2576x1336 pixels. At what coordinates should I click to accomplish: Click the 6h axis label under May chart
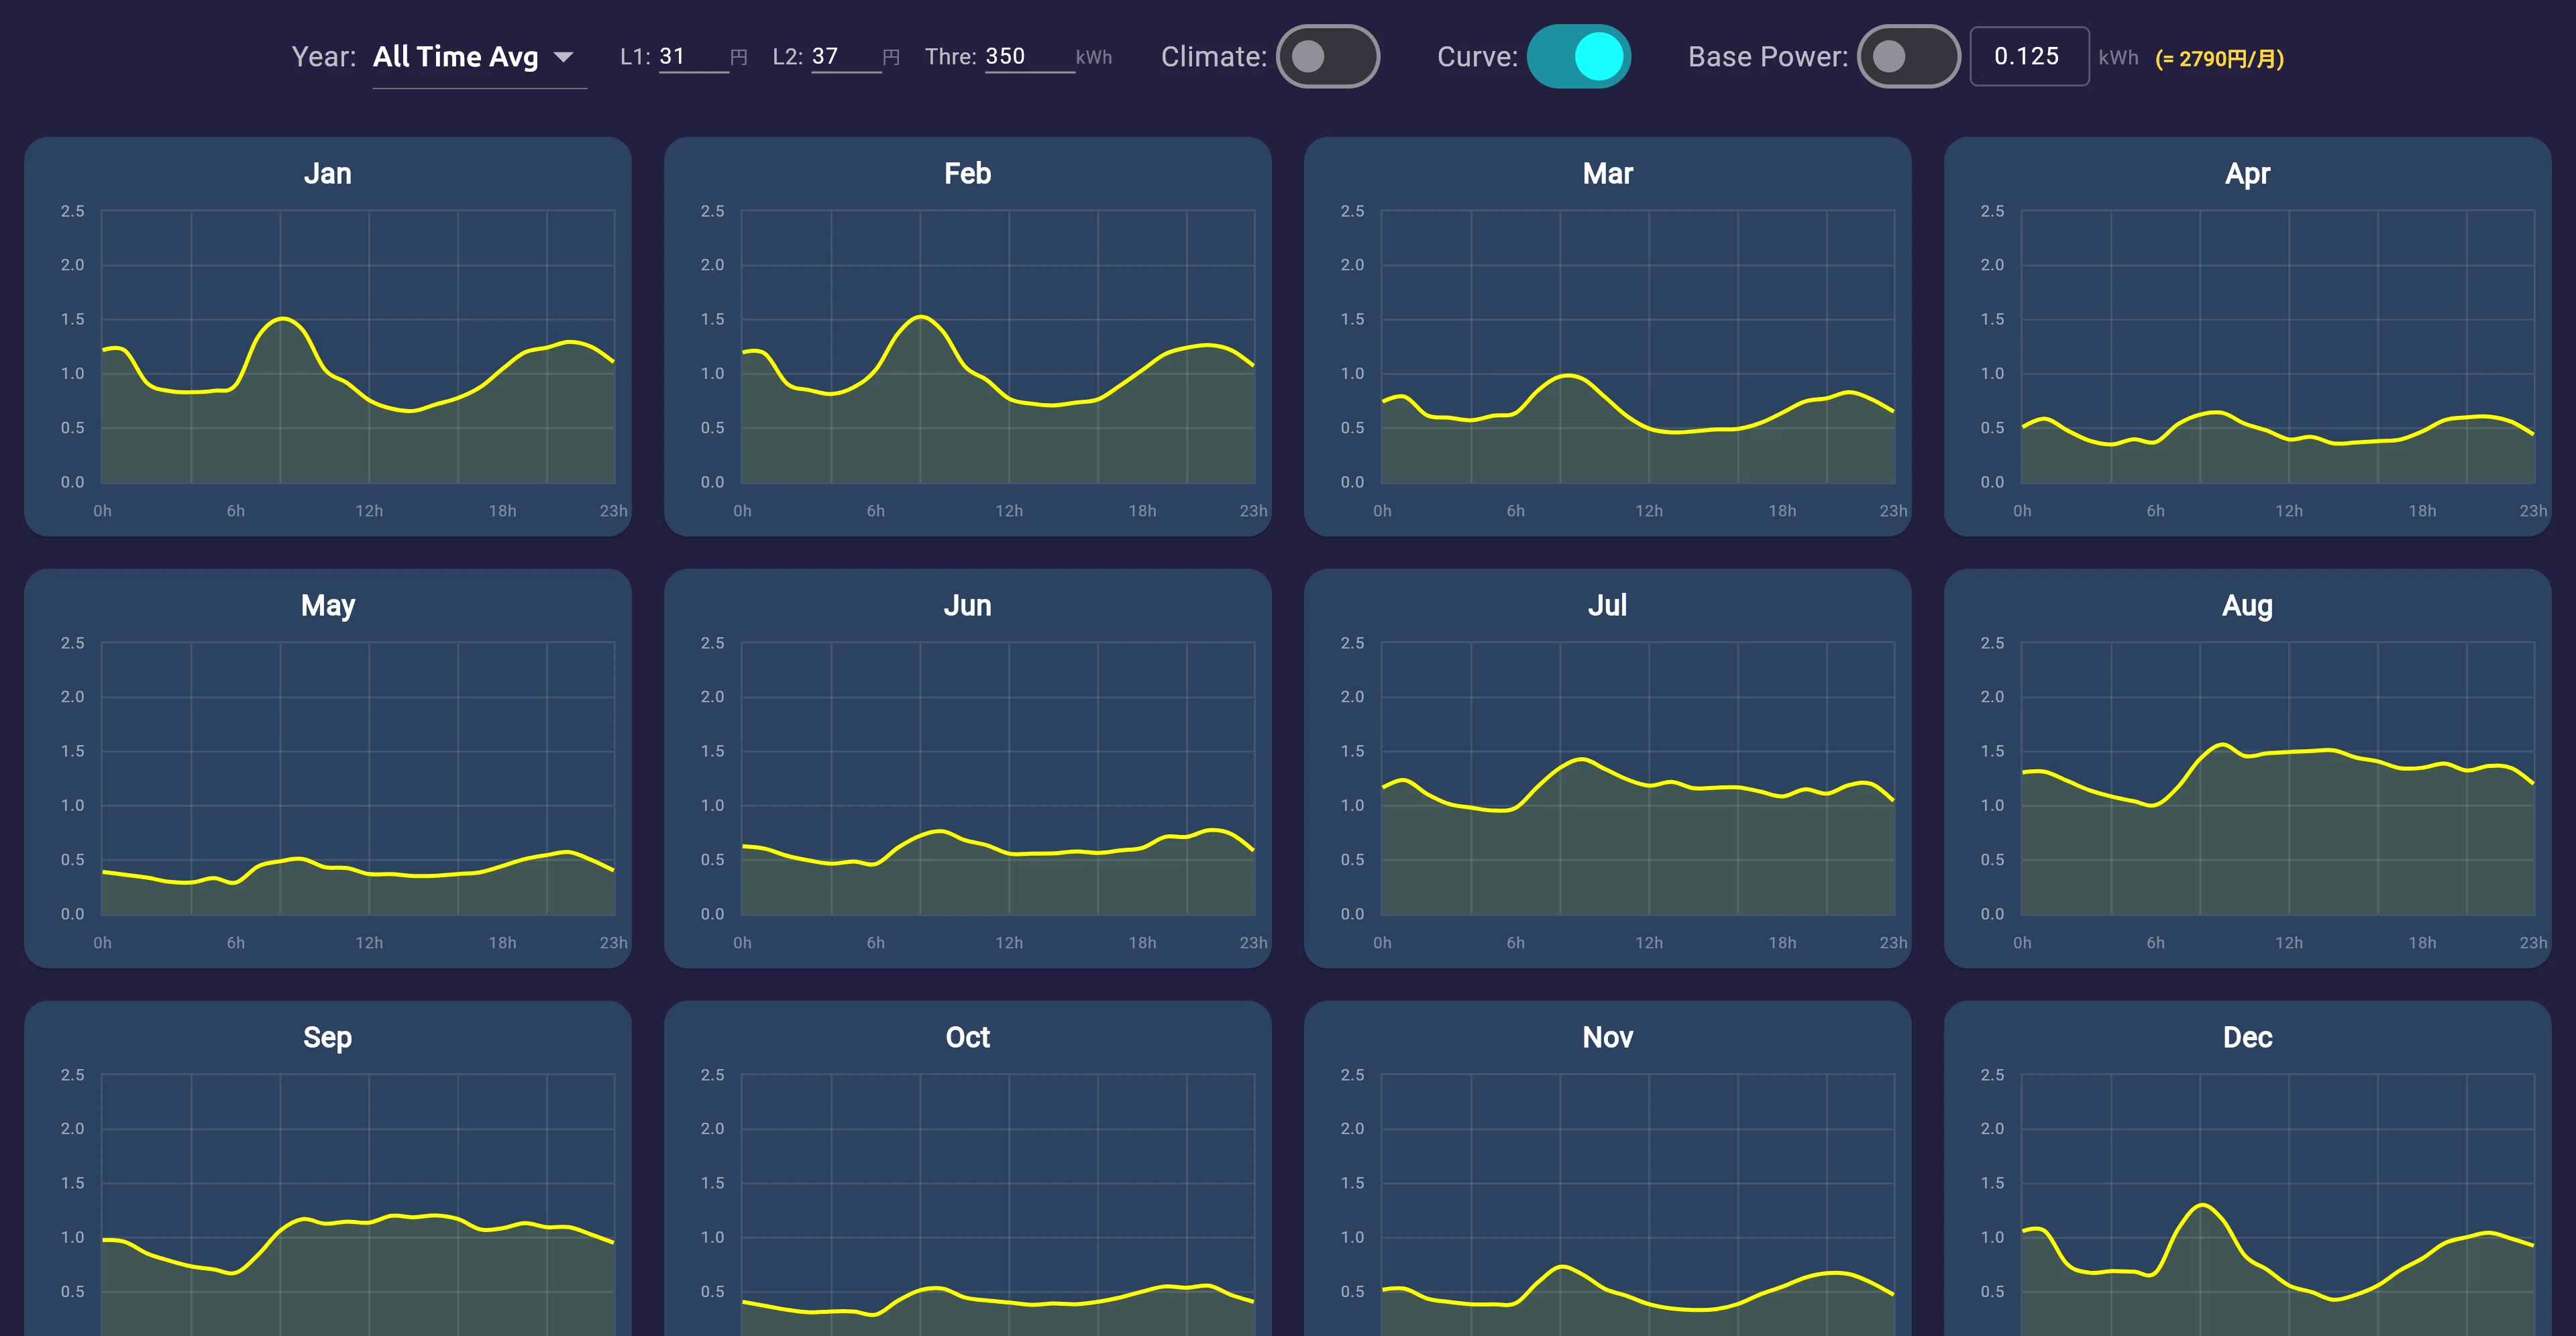coord(236,943)
